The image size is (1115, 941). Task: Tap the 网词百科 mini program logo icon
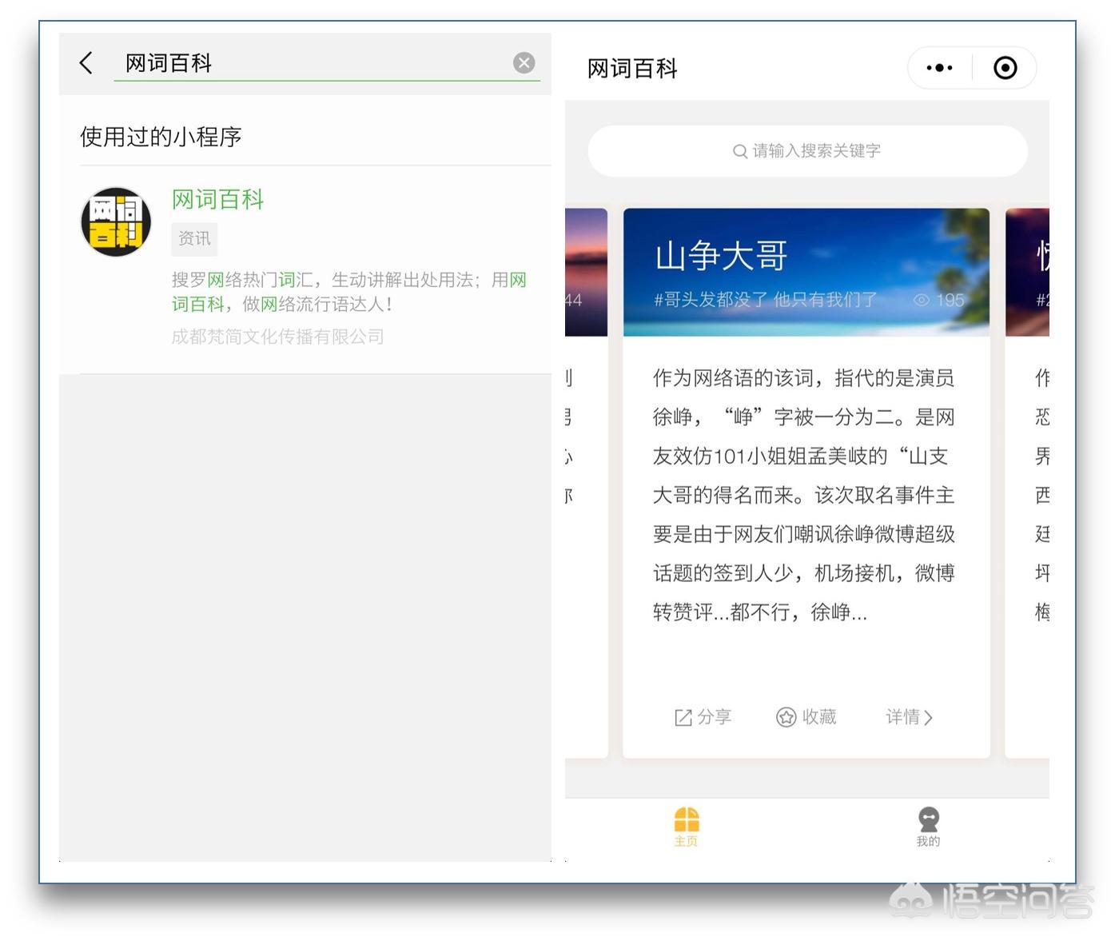115,221
